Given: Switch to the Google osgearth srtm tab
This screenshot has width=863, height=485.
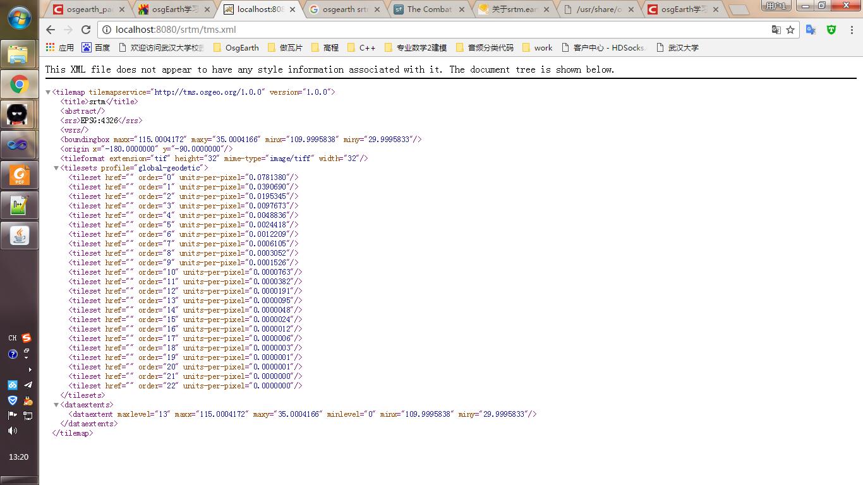Looking at the screenshot, I should click(344, 9).
